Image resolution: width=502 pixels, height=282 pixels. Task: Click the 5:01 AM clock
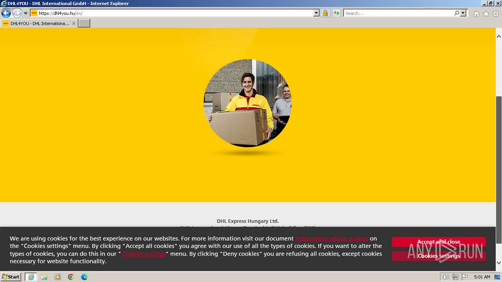482,277
